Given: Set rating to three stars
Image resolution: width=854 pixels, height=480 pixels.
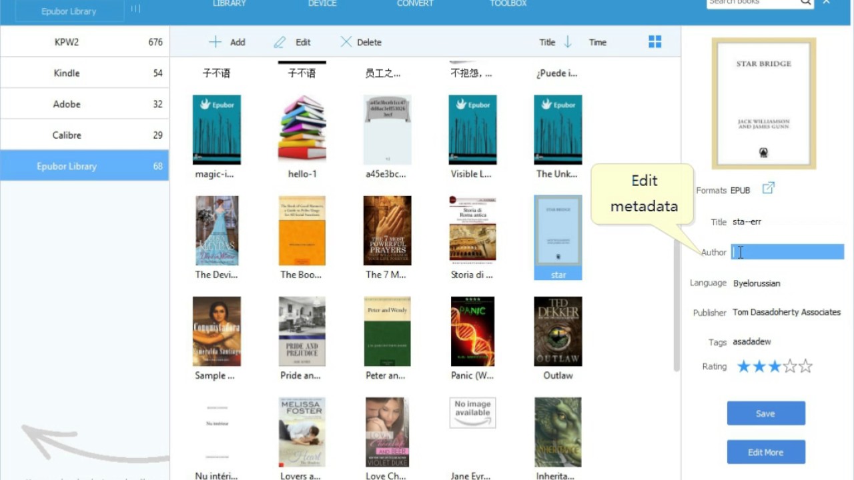Looking at the screenshot, I should (775, 366).
